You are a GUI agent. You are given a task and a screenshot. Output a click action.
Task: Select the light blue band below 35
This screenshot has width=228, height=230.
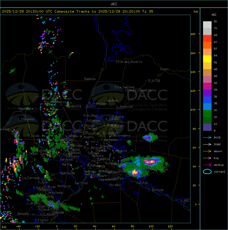(x=207, y=107)
